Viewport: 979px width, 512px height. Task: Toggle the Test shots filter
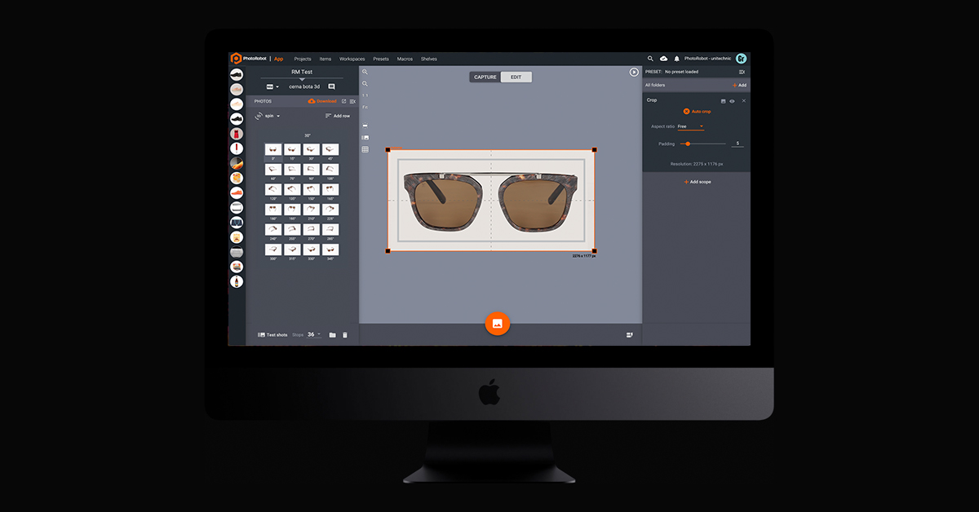pos(272,335)
